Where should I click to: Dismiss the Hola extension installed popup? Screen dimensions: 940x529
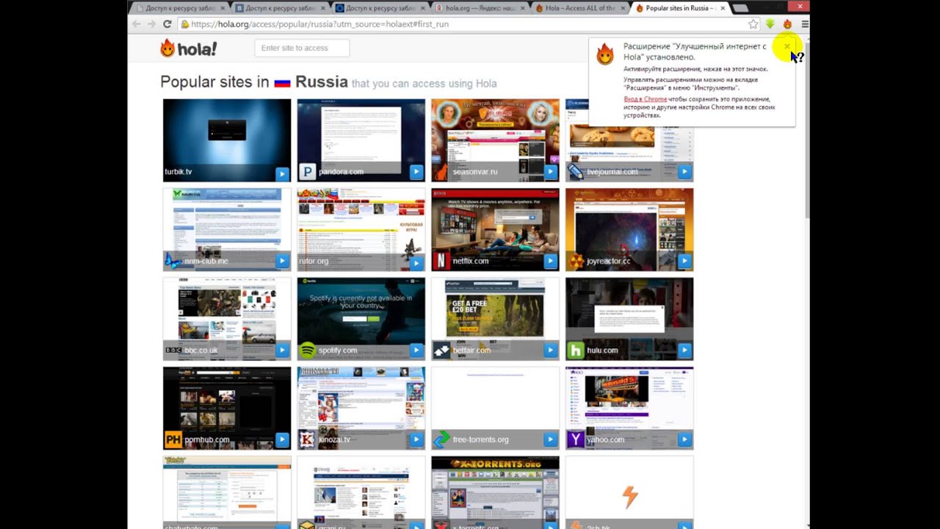click(x=787, y=46)
